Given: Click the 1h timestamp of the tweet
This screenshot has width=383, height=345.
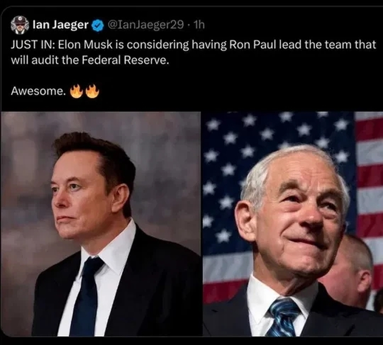Looking at the screenshot, I should click(x=199, y=25).
